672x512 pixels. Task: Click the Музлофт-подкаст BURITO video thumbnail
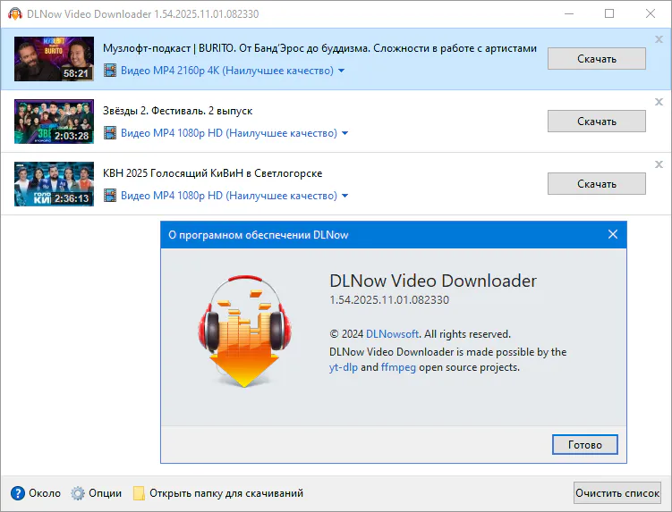[x=54, y=59]
